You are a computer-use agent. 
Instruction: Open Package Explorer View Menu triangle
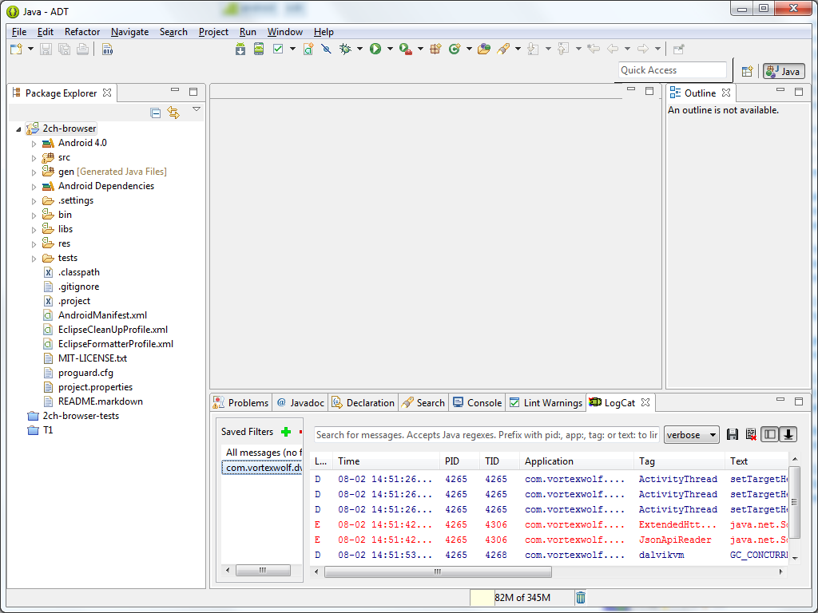pyautogui.click(x=197, y=109)
